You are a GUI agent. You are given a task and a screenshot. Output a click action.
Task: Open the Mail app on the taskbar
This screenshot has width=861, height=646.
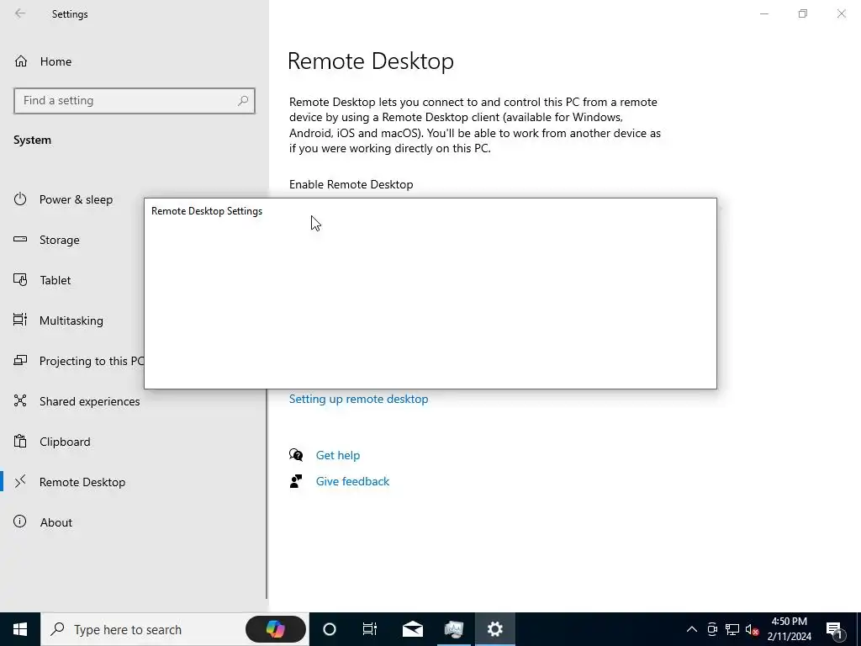pos(412,629)
